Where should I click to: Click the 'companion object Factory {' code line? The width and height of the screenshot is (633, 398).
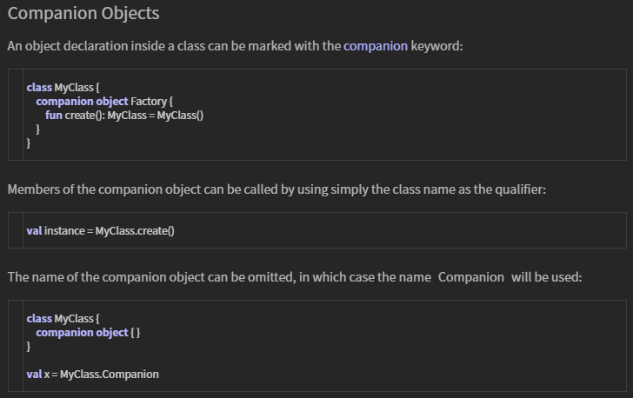(104, 102)
